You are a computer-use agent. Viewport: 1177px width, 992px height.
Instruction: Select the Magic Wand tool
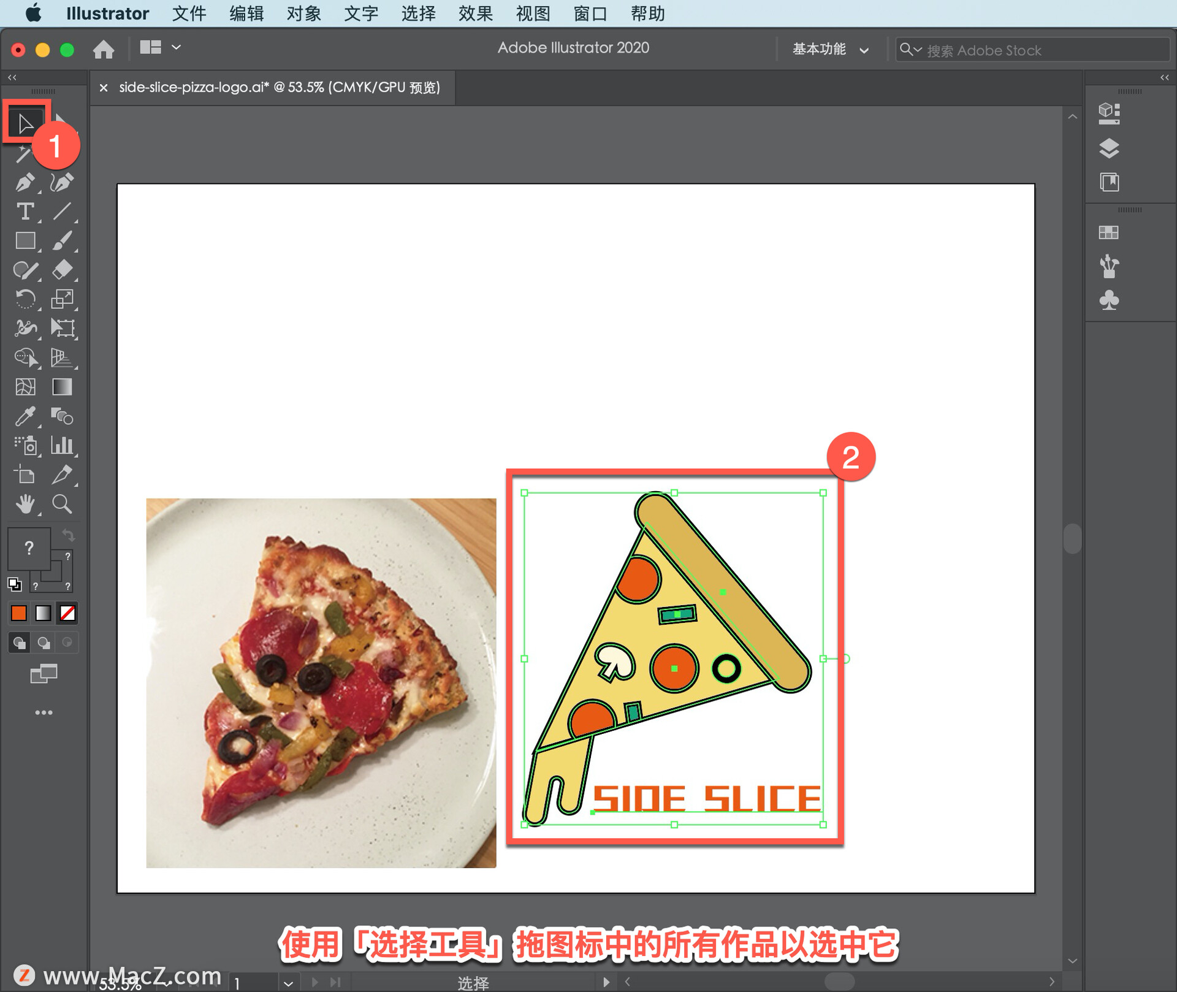(x=23, y=154)
